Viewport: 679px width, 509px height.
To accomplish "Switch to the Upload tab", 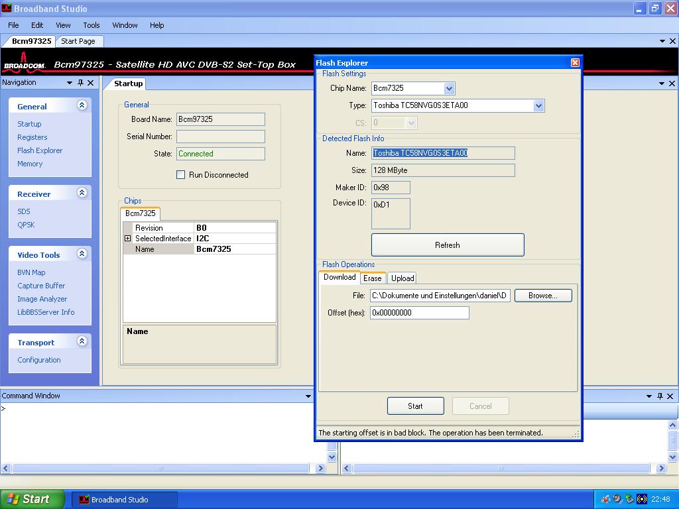I will click(x=402, y=278).
